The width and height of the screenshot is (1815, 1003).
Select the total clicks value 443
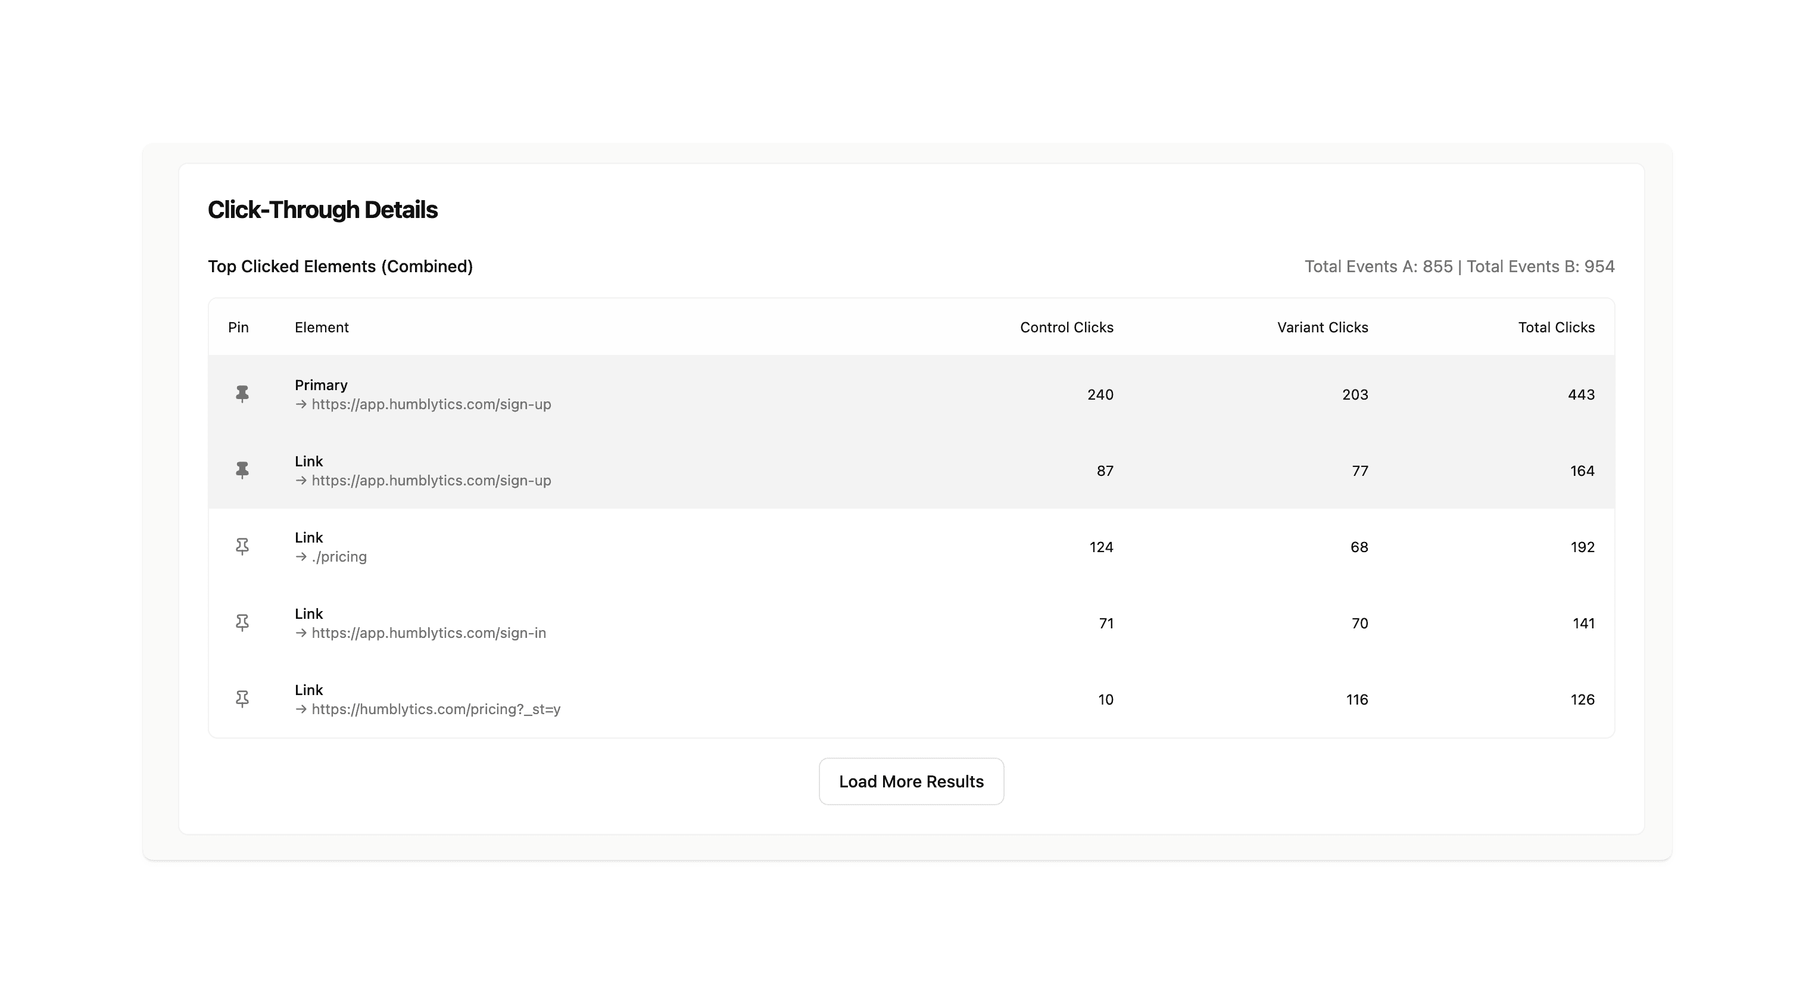coord(1581,395)
